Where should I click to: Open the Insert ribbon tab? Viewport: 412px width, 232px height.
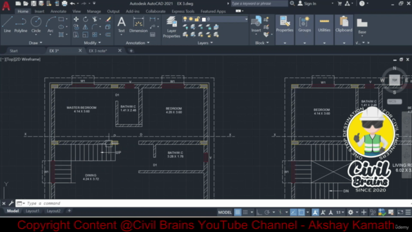tap(39, 12)
